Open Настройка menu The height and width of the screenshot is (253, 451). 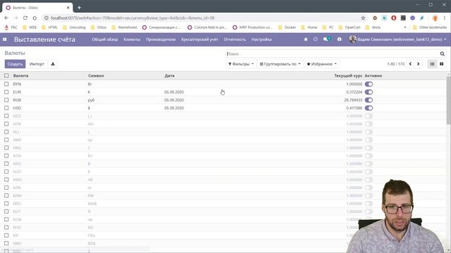[x=261, y=39]
